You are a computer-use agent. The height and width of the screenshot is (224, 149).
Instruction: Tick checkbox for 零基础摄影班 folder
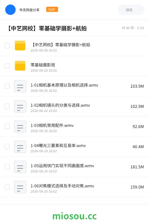point(7,66)
